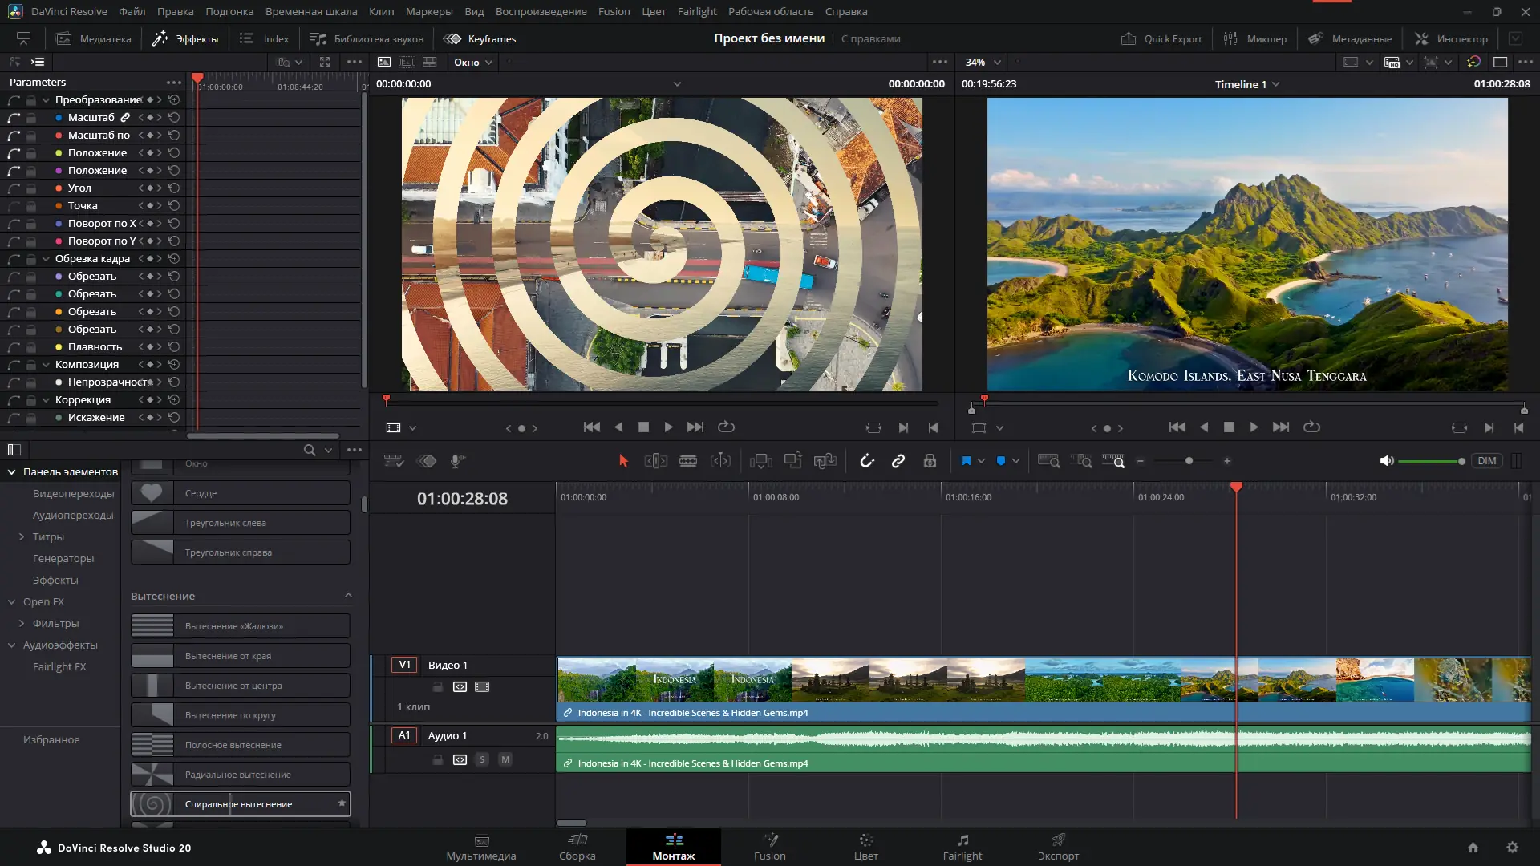Open the Маркеры menu
The width and height of the screenshot is (1540, 866).
pyautogui.click(x=429, y=11)
